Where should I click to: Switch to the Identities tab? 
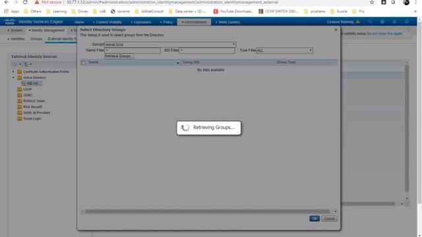16,39
